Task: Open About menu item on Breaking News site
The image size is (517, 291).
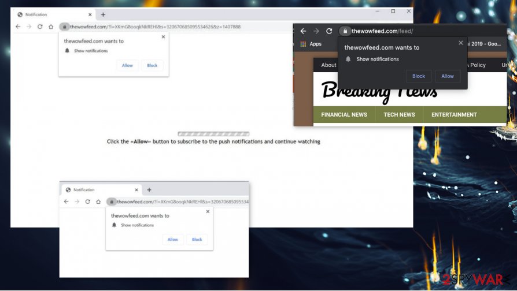Action: point(328,65)
